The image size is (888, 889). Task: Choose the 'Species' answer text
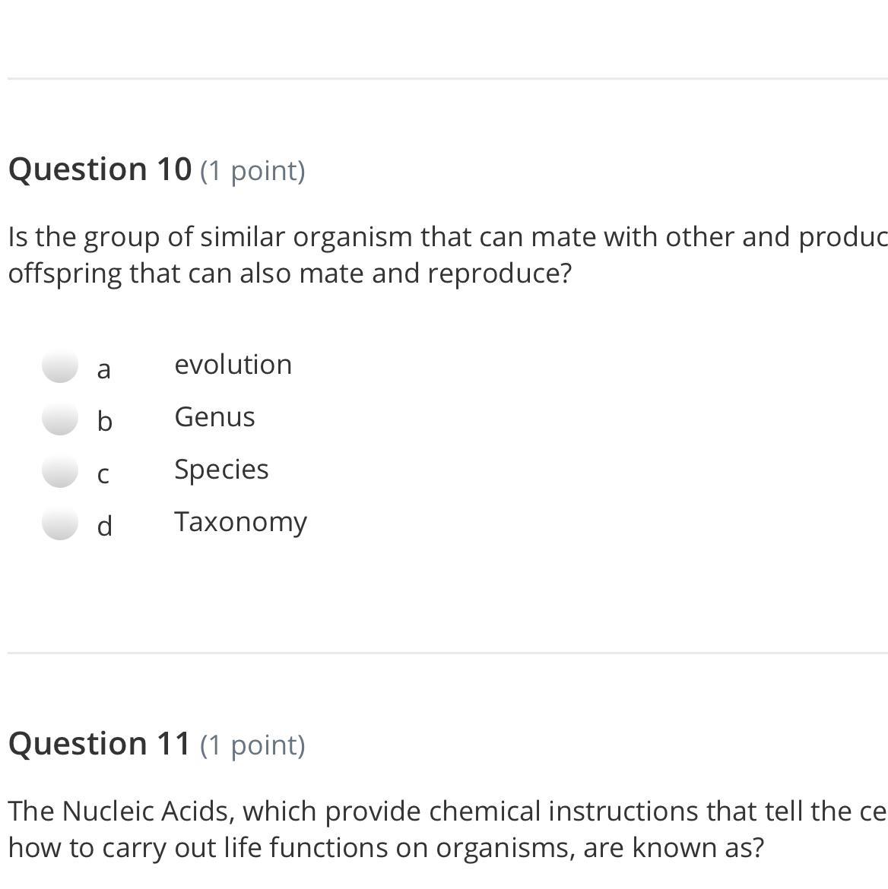click(x=221, y=470)
